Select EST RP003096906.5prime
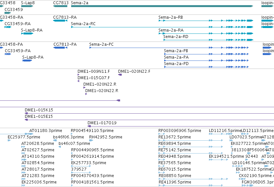The width and height of the screenshot is (274, 187). coord(162,134)
